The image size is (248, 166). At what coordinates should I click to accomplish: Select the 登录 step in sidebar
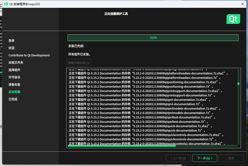pos(12,41)
